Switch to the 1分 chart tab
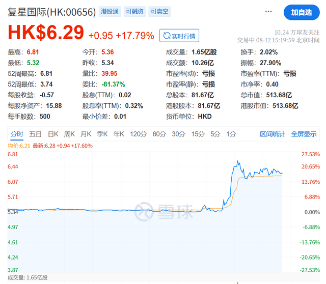 (x=231, y=134)
